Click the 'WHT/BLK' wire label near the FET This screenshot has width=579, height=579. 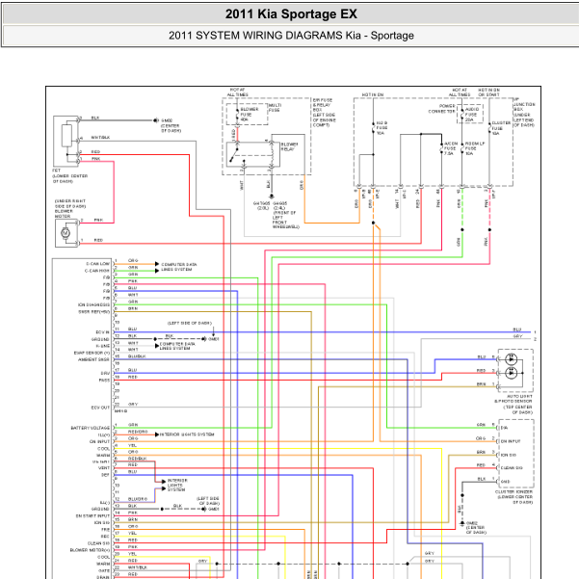tap(100, 138)
